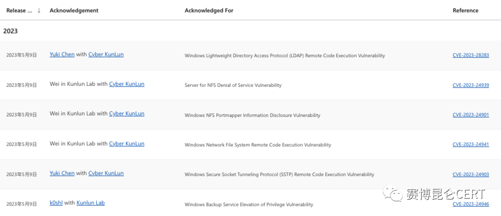Open the CVE-2023-24941 reference link

[470, 145]
